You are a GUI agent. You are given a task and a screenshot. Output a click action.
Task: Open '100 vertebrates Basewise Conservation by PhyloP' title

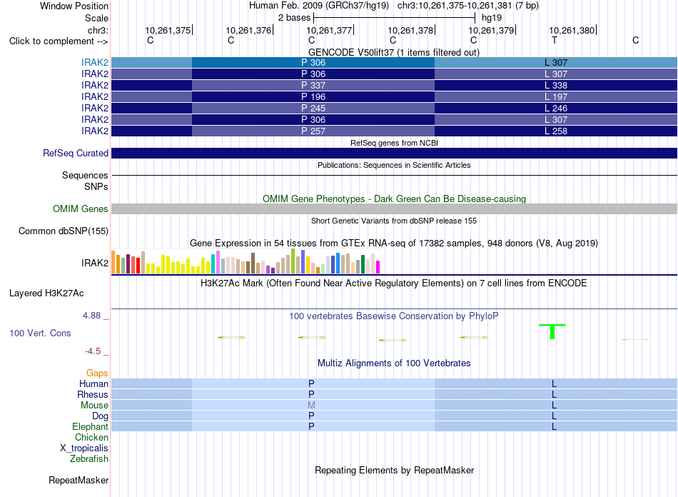394,316
